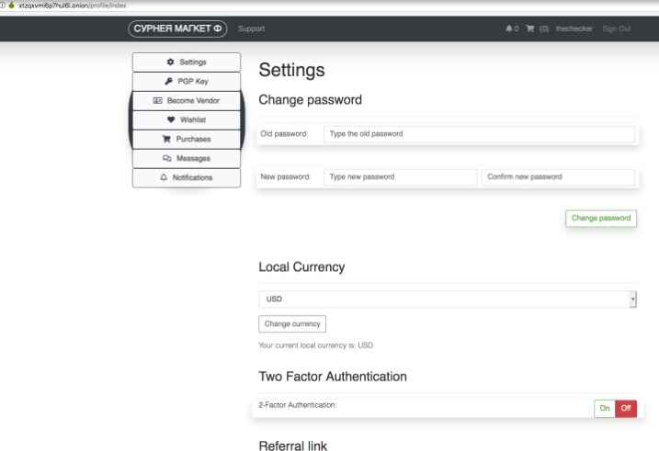Open the USD local currency dropdown
The width and height of the screenshot is (659, 451).
coord(448,299)
